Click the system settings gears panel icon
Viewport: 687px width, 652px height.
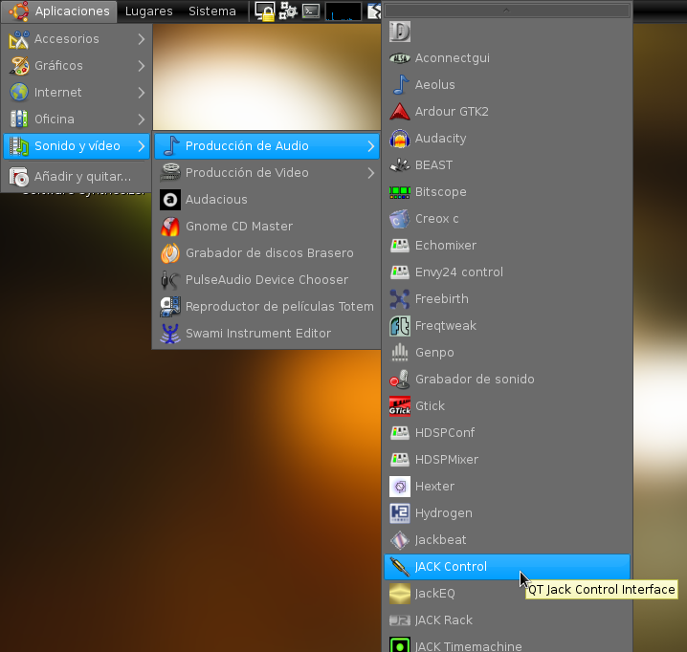coord(288,11)
